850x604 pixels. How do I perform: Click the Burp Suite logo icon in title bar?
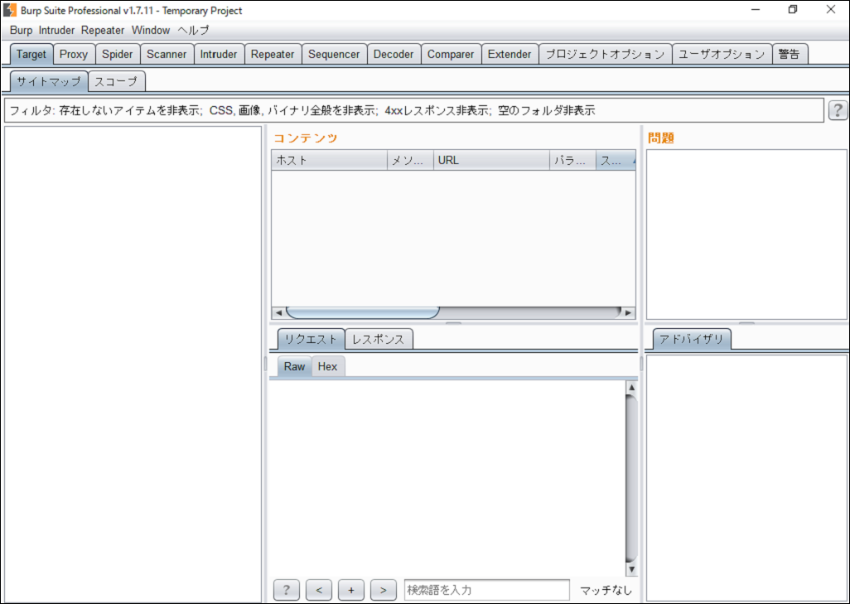pos(10,10)
